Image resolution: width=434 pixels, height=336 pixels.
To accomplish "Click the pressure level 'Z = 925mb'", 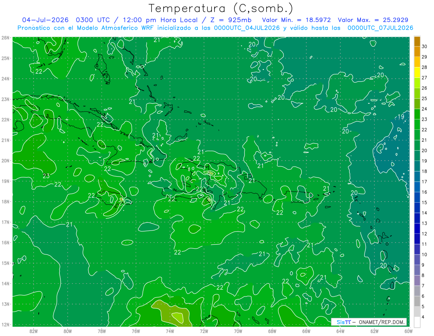I will (231, 20).
